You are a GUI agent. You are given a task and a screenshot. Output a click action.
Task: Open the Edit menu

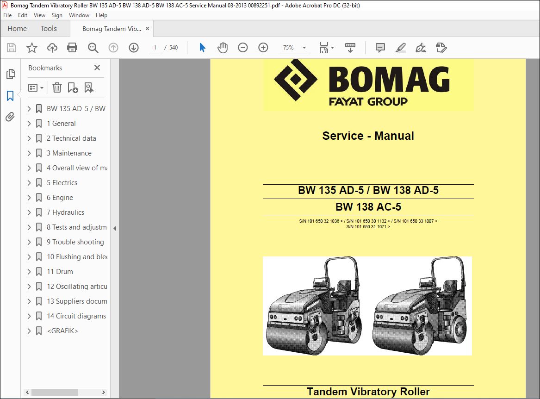[23, 15]
